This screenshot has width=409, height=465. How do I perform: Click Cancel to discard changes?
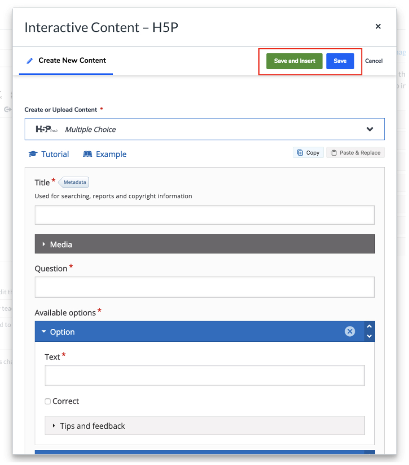[374, 61]
